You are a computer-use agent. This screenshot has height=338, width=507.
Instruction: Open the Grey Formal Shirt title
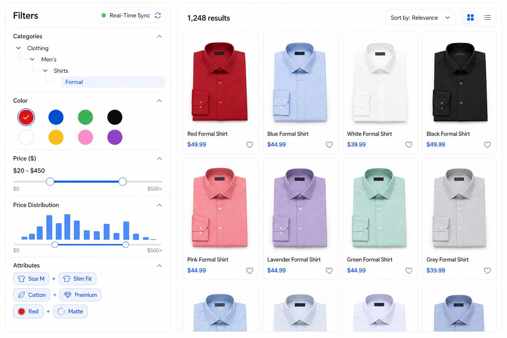[x=447, y=259]
